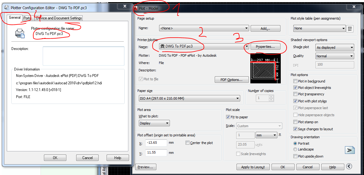Click the Plotter value DWG To PDF - PDF ePlot

pyautogui.click(x=188, y=55)
